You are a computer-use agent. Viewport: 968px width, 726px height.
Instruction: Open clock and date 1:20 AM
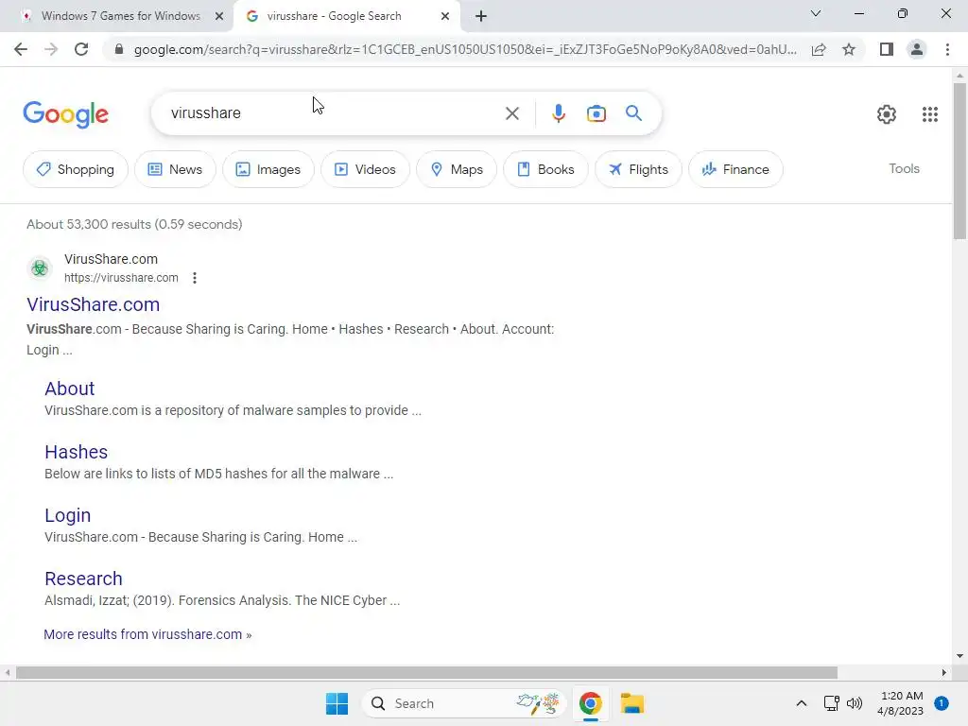(x=901, y=703)
